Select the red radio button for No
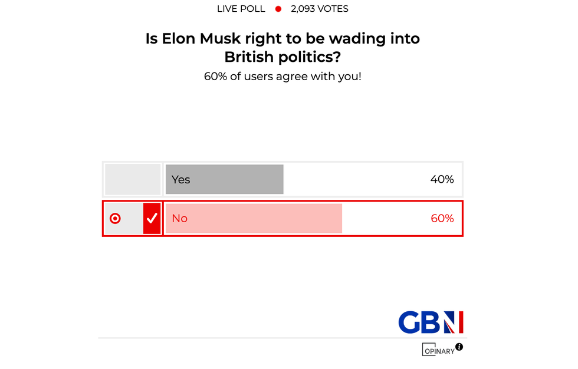 pyautogui.click(x=115, y=218)
